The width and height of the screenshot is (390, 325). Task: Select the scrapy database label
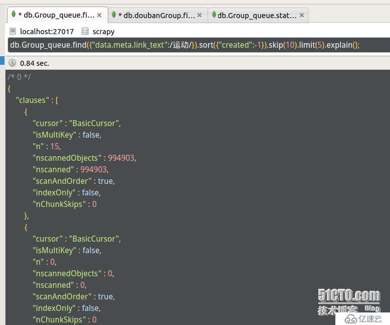[103, 32]
